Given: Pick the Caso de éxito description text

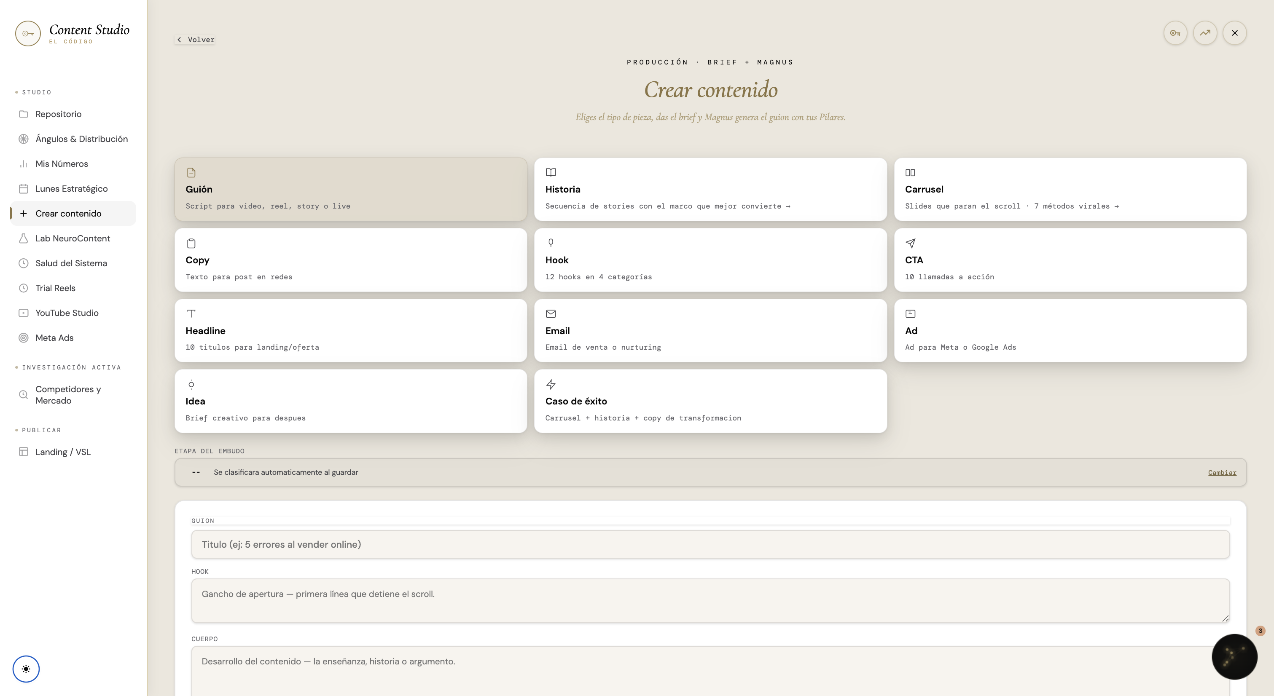Looking at the screenshot, I should tap(643, 418).
